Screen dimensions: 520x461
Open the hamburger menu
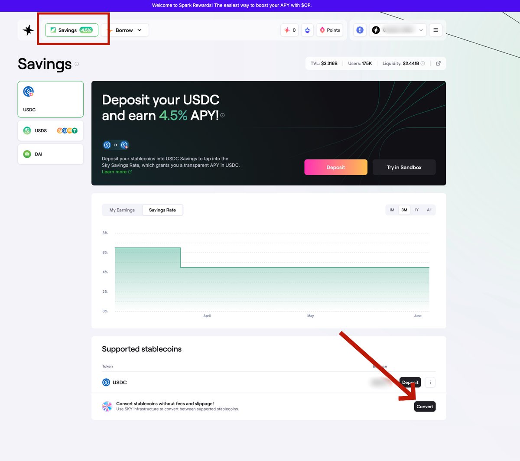(435, 30)
